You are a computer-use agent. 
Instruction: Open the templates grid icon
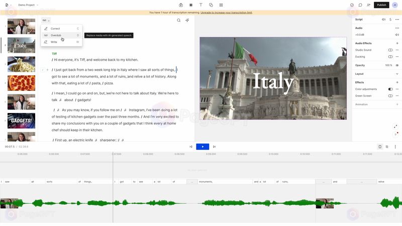click(221, 5)
